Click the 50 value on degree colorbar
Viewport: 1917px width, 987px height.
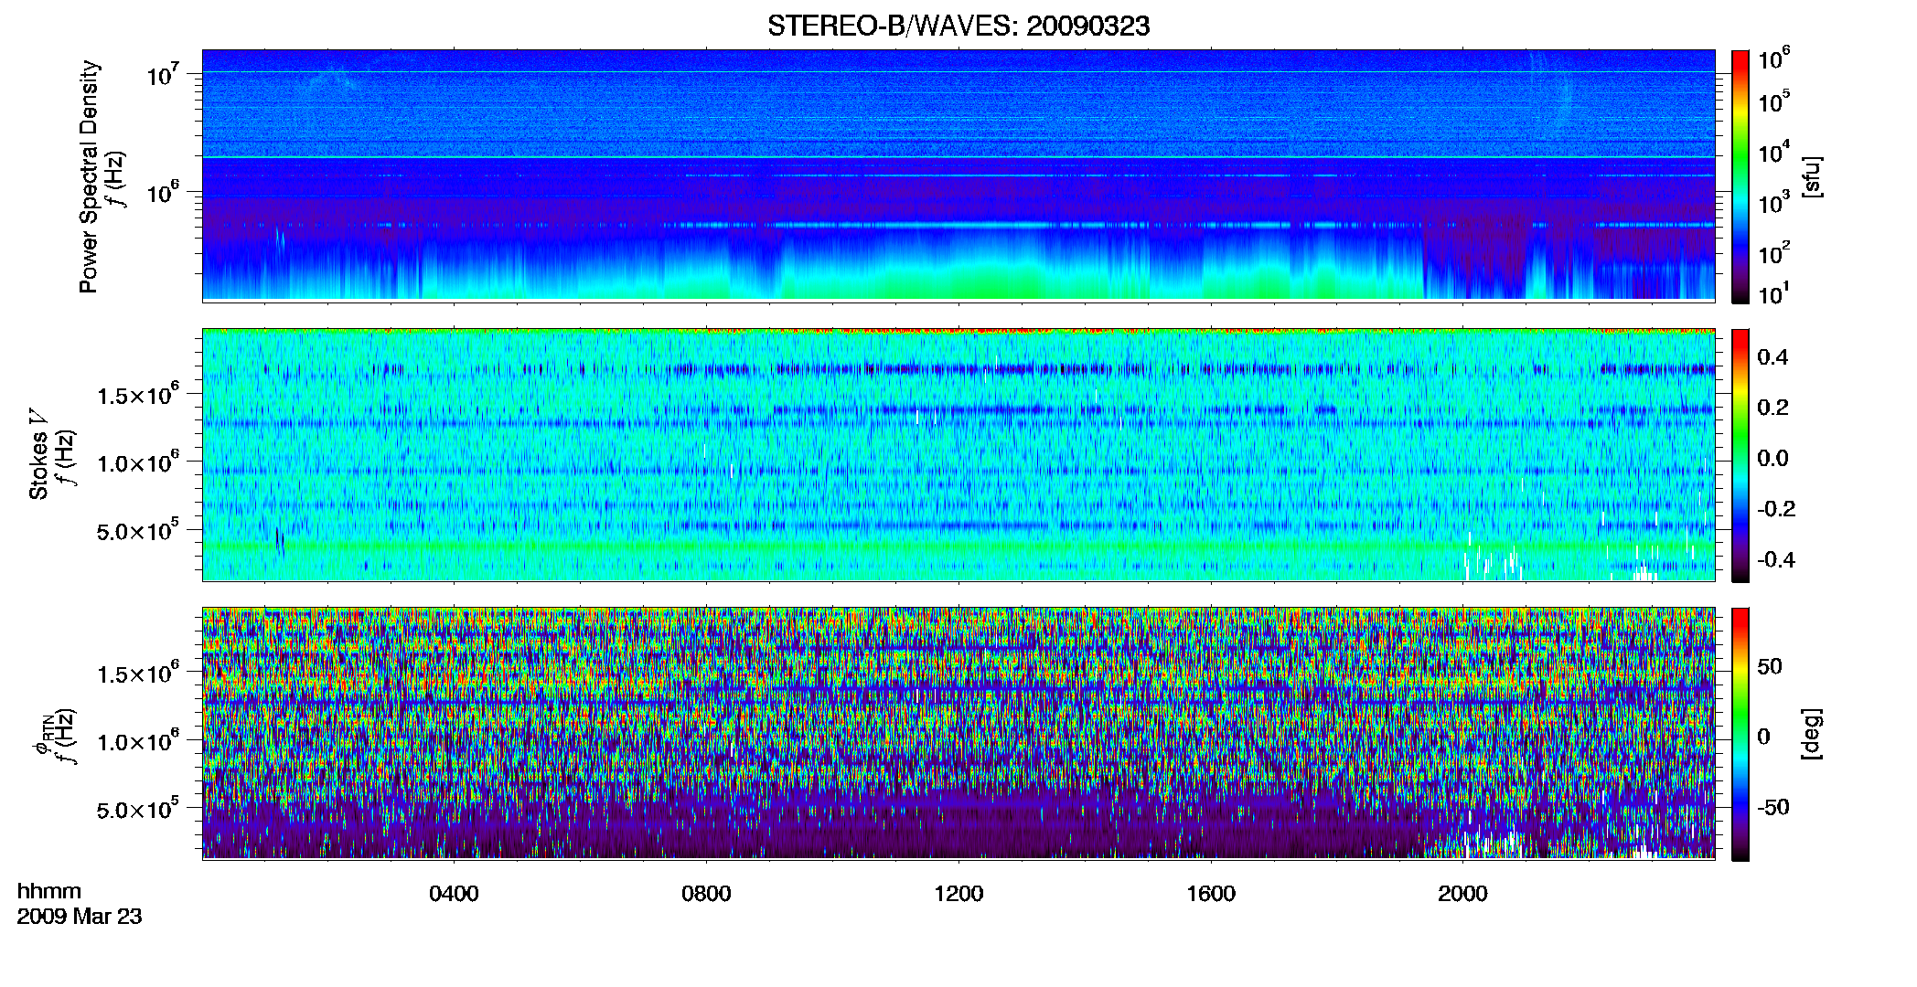(x=1770, y=666)
